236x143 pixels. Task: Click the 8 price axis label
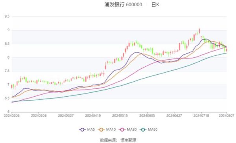tap(8, 57)
